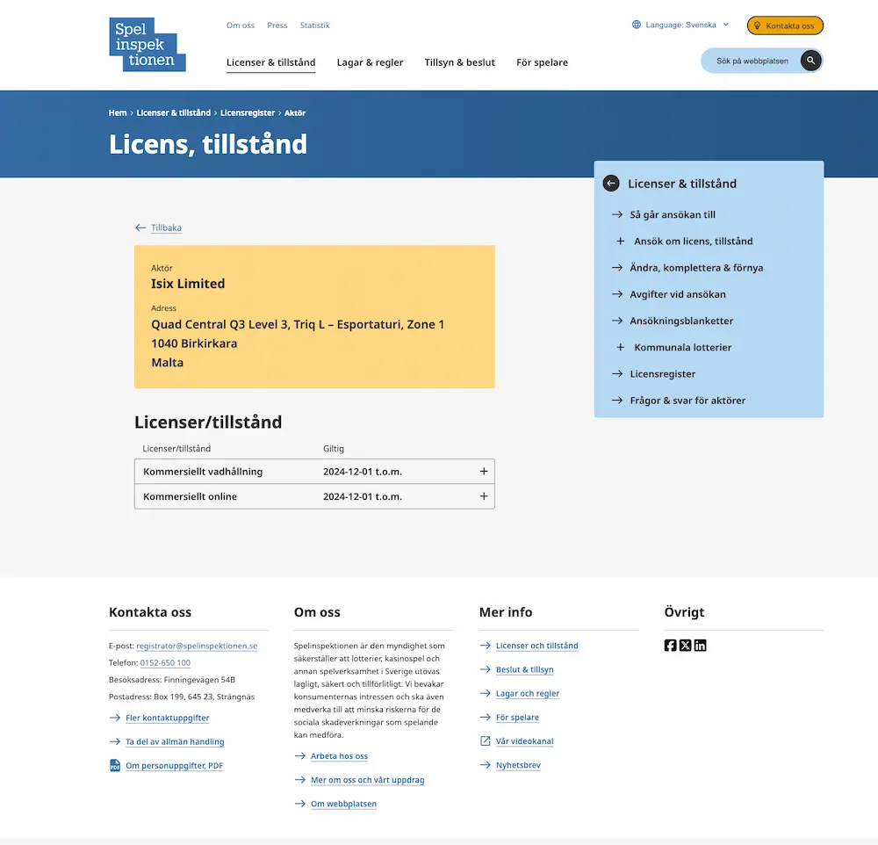
Task: Open Ändra, komplettera & förnya
Action: pyautogui.click(x=696, y=268)
